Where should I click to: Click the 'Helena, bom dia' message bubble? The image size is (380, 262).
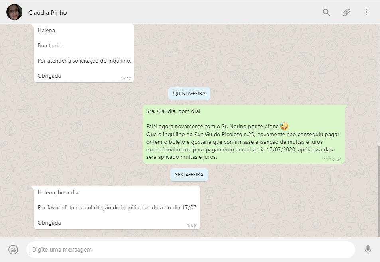[x=117, y=207]
